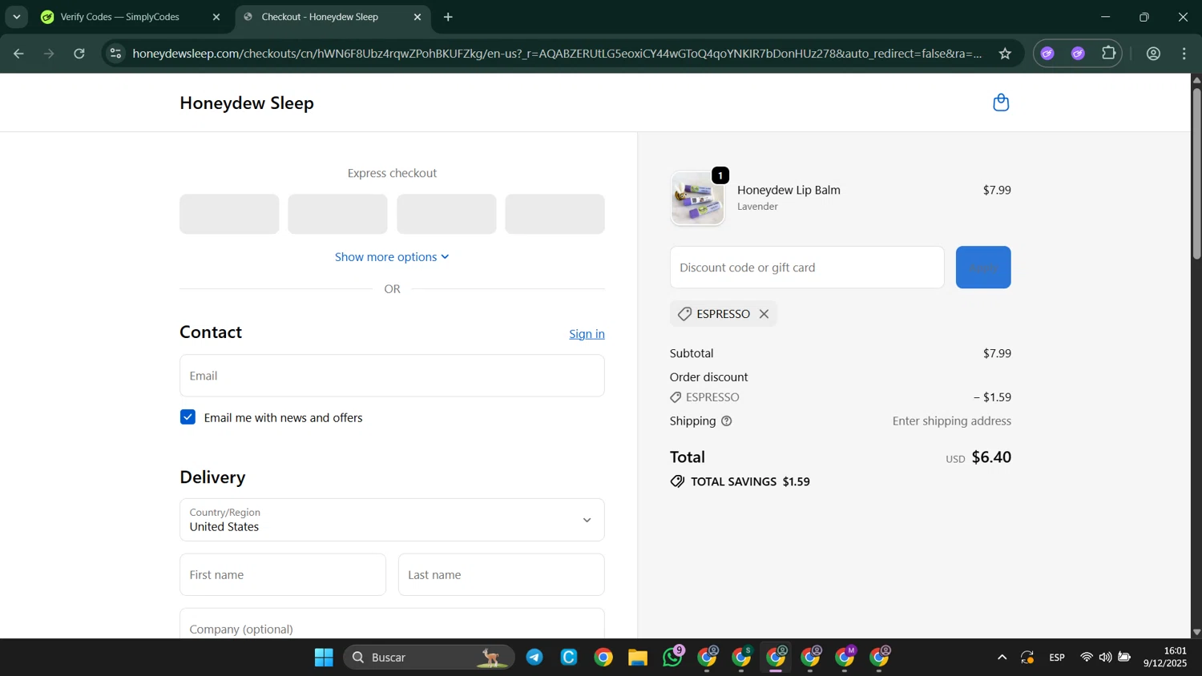Screen dimensions: 1202x676
Task: Expand Show more options for express checkout
Action: point(392,257)
